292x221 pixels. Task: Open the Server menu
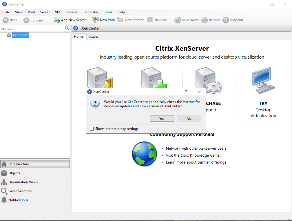(x=45, y=12)
